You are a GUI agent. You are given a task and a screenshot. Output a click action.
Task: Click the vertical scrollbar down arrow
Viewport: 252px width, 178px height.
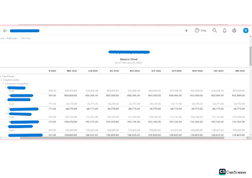[x=251, y=135]
